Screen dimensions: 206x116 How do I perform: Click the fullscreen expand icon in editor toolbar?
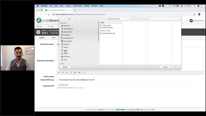click(x=84, y=72)
